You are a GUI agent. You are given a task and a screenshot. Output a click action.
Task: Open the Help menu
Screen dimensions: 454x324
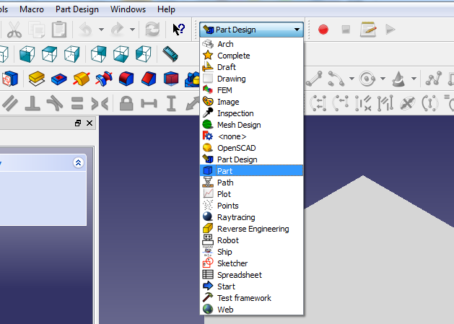coord(166,9)
